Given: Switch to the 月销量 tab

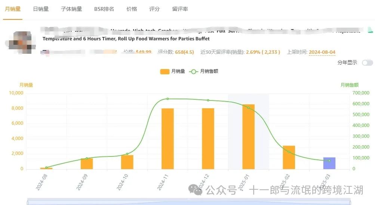Looking at the screenshot, I should point(13,9).
